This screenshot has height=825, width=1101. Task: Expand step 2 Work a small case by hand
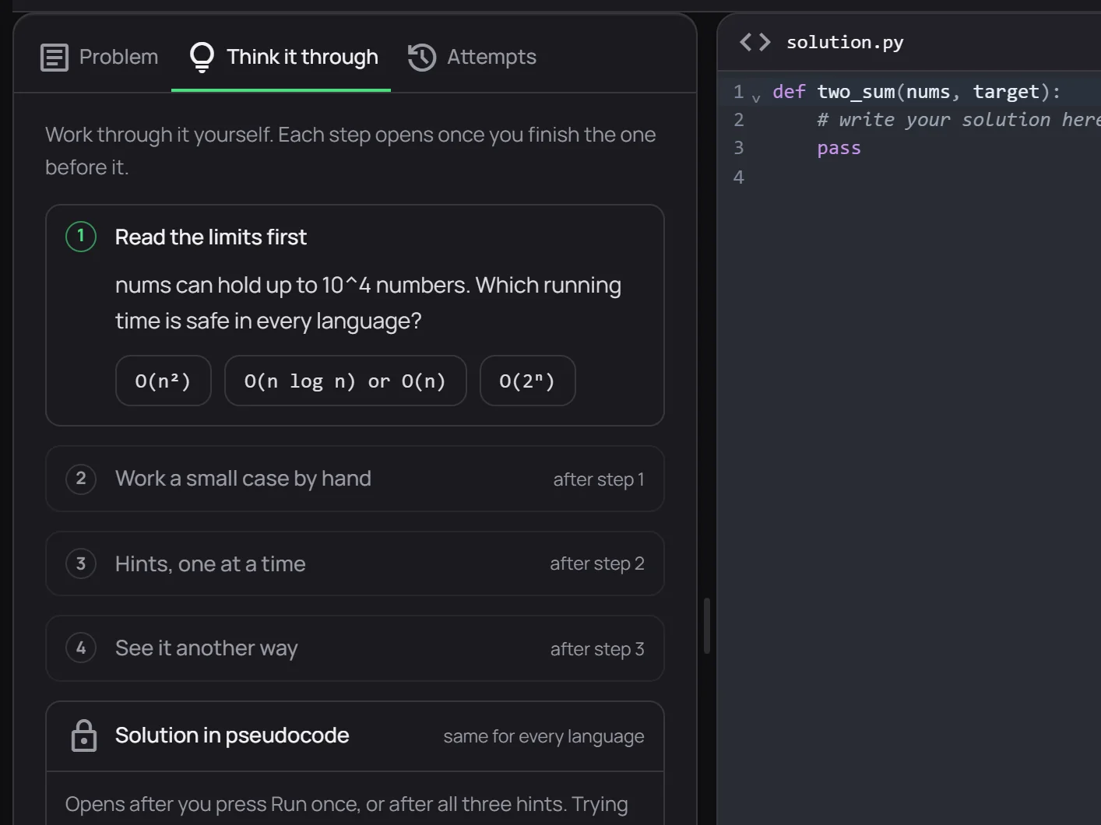(x=355, y=479)
